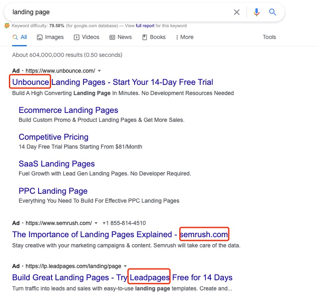Click 'Build A High Converting Landing Page' description
Viewport: 317px width, 303px height.
[x=123, y=93]
